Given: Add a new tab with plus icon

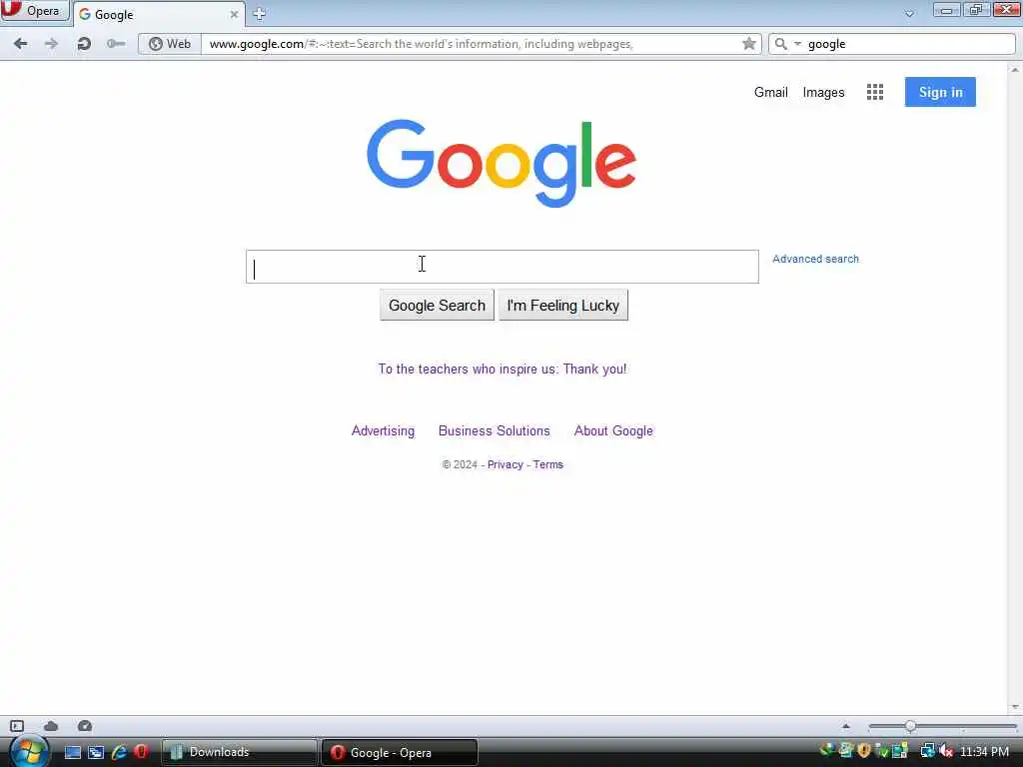Looking at the screenshot, I should 259,14.
